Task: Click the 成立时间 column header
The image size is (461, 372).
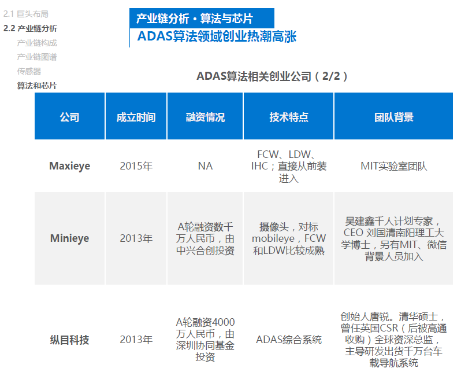Action: pyautogui.click(x=136, y=116)
